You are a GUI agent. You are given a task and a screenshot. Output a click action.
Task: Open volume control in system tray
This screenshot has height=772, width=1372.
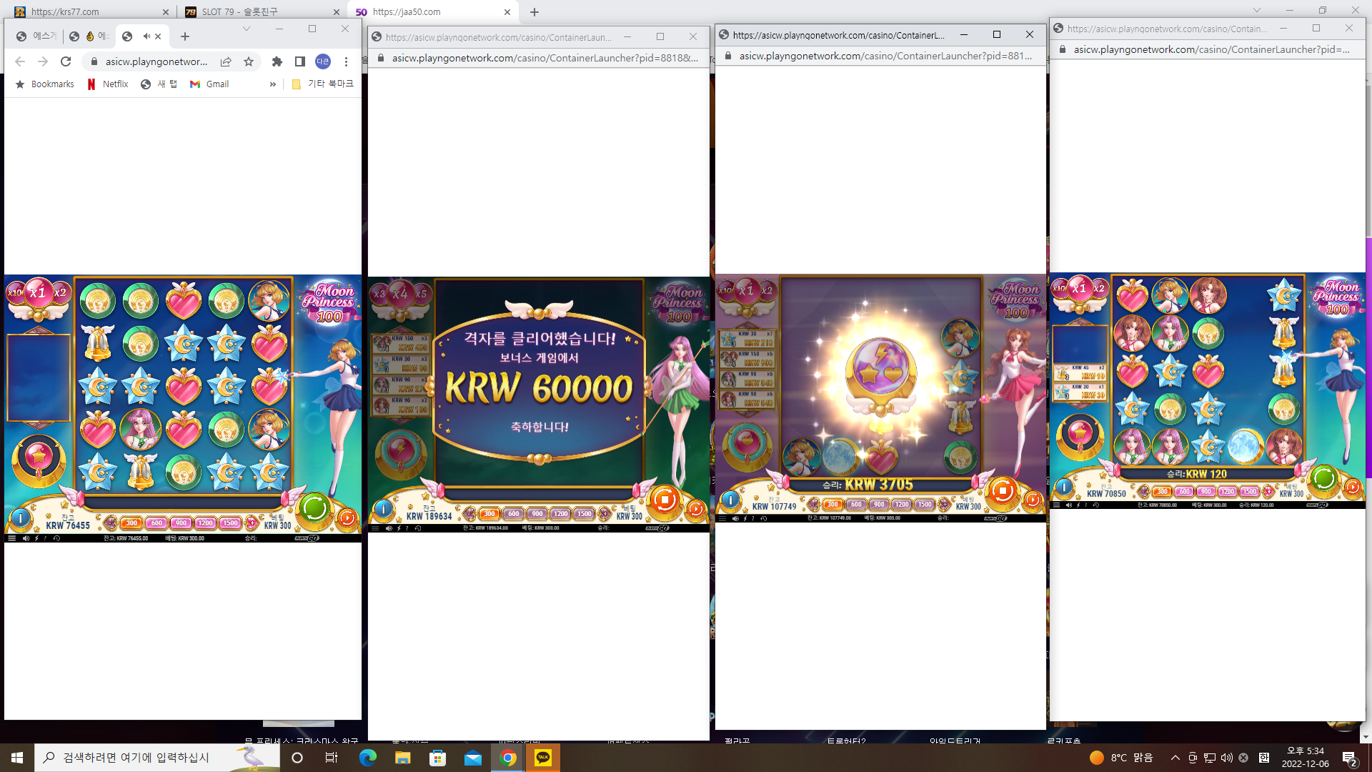pos(1226,758)
